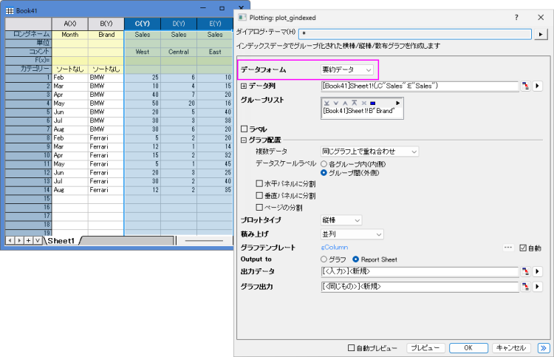Image resolution: width=554 pixels, height=357 pixels.
Task: Click the グラフ出力 input field
Action: [x=420, y=286]
